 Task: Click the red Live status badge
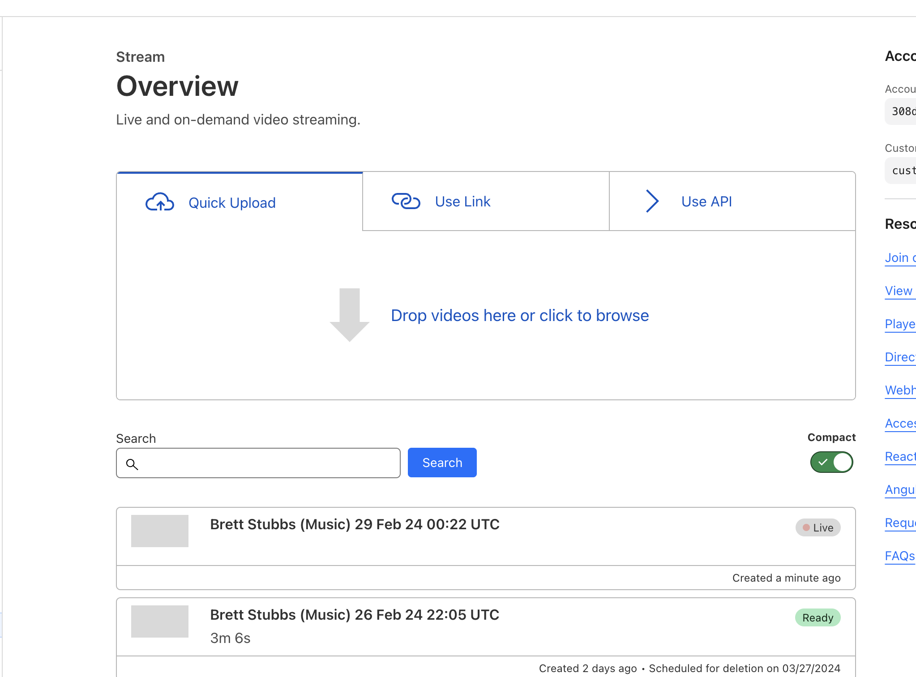click(818, 527)
